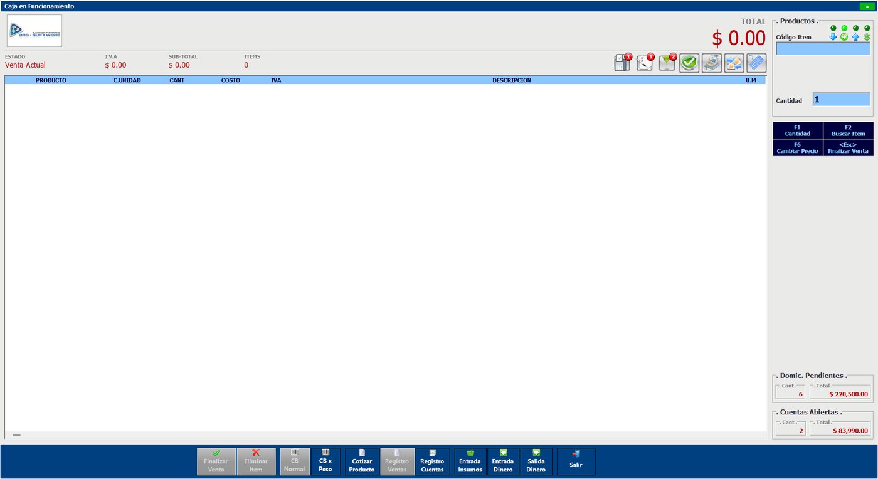
Task: Click Salida Dinero button
Action: [x=536, y=461]
